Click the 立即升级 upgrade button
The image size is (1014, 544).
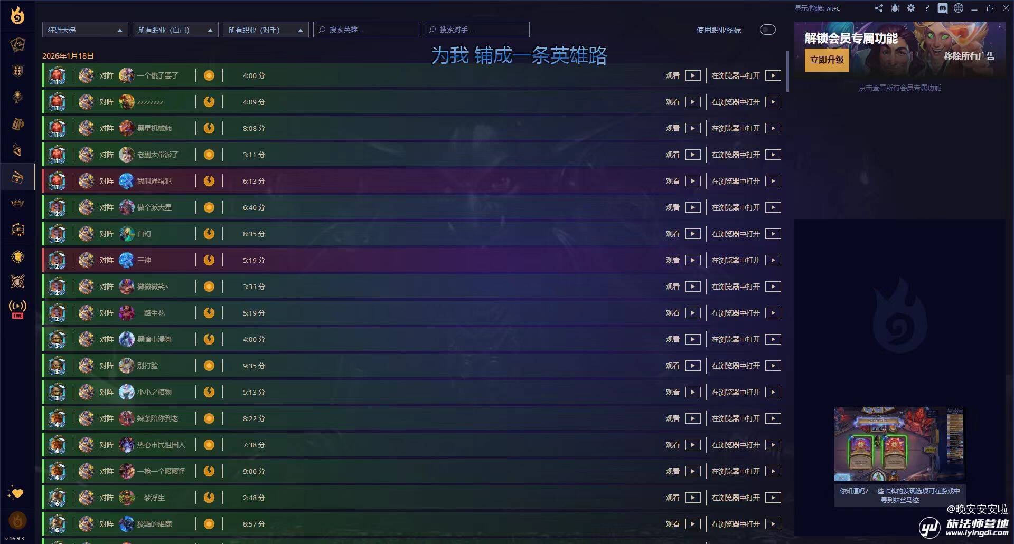pyautogui.click(x=827, y=60)
